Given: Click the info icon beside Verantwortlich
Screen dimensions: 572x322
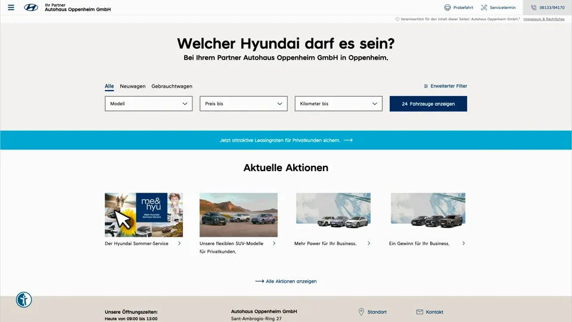Looking at the screenshot, I should [x=397, y=19].
